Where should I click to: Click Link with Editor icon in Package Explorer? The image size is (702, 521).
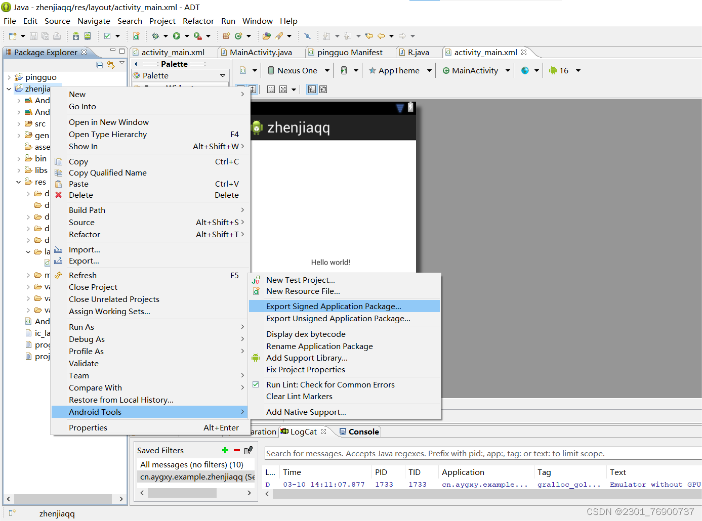[x=111, y=65]
